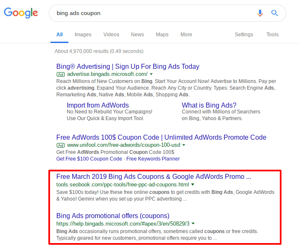Click the Google logo
The image size is (299, 246).
[21, 13]
